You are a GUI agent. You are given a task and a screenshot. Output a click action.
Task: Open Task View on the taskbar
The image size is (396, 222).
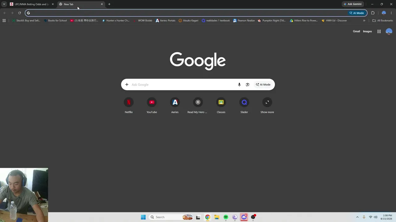198,217
